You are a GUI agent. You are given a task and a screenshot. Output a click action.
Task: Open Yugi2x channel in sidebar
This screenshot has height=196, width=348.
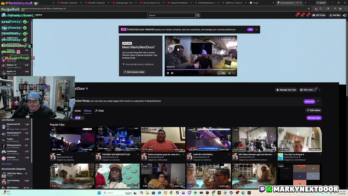(16, 140)
